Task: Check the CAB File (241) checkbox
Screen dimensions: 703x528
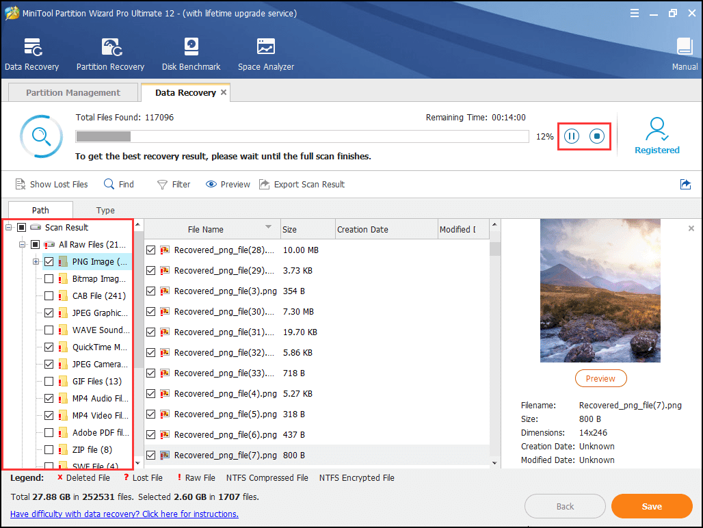Action: click(x=49, y=296)
